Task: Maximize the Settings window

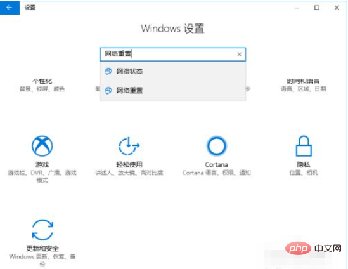Action: pyautogui.click(x=317, y=8)
